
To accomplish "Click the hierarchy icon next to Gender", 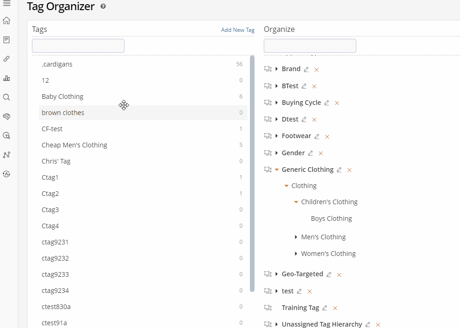I will 267,153.
